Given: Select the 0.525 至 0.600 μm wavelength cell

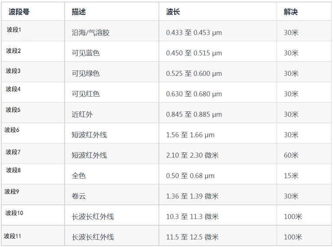Looking at the screenshot, I should [x=194, y=73].
